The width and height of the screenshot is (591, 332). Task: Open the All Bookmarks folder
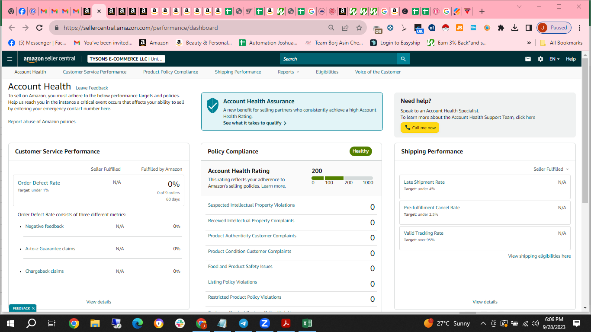coord(562,43)
